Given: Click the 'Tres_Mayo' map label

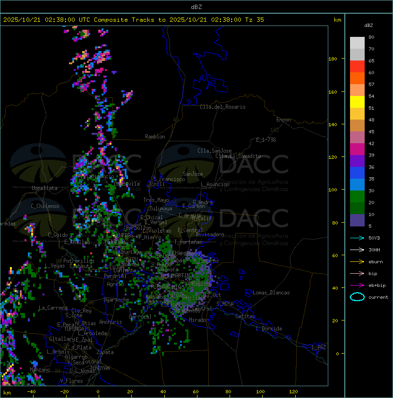Looking at the screenshot, I should click(156, 200).
